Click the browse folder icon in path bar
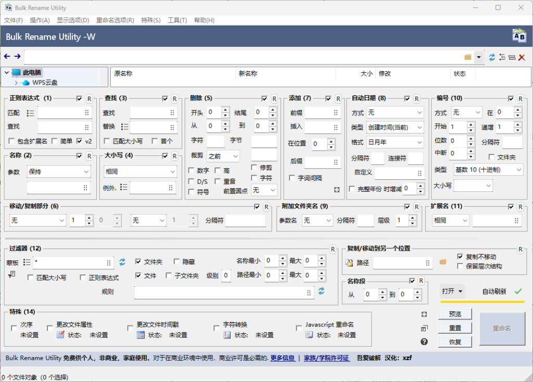This screenshot has width=533, height=382. pos(468,57)
